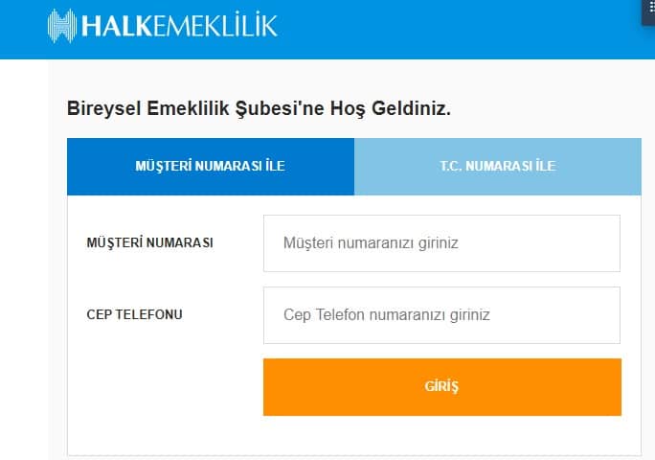
Task: Select the MÜŞTERİ NUMARASI İLE tab
Action: tap(211, 167)
